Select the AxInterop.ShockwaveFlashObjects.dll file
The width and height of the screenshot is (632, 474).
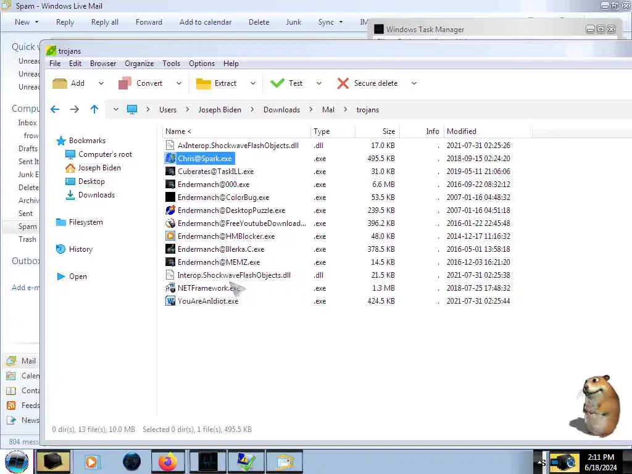point(238,146)
